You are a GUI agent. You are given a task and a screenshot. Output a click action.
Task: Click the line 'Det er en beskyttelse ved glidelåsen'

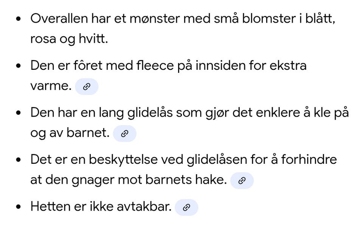pos(183,160)
